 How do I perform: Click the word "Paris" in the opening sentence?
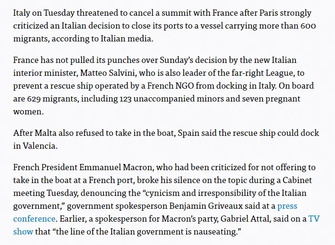tap(251, 12)
